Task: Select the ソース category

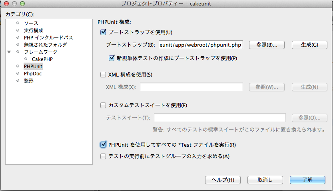Action: pos(31,23)
